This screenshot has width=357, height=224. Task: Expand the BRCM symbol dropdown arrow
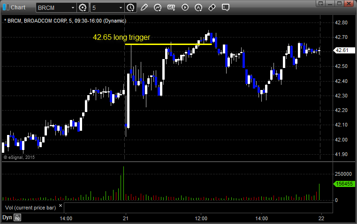point(73,7)
